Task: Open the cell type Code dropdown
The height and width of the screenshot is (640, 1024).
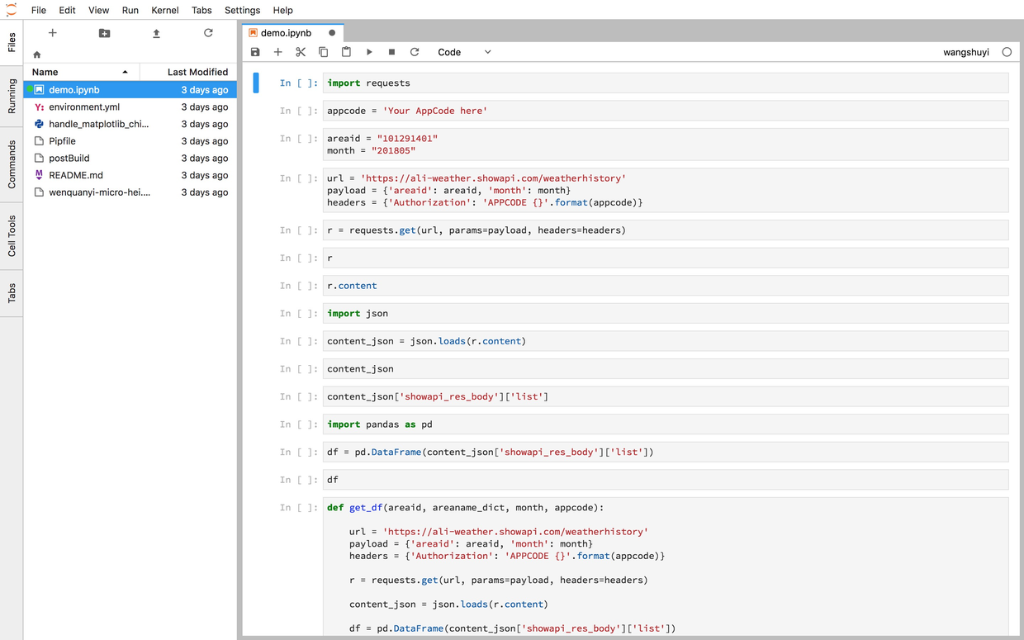Action: point(464,52)
